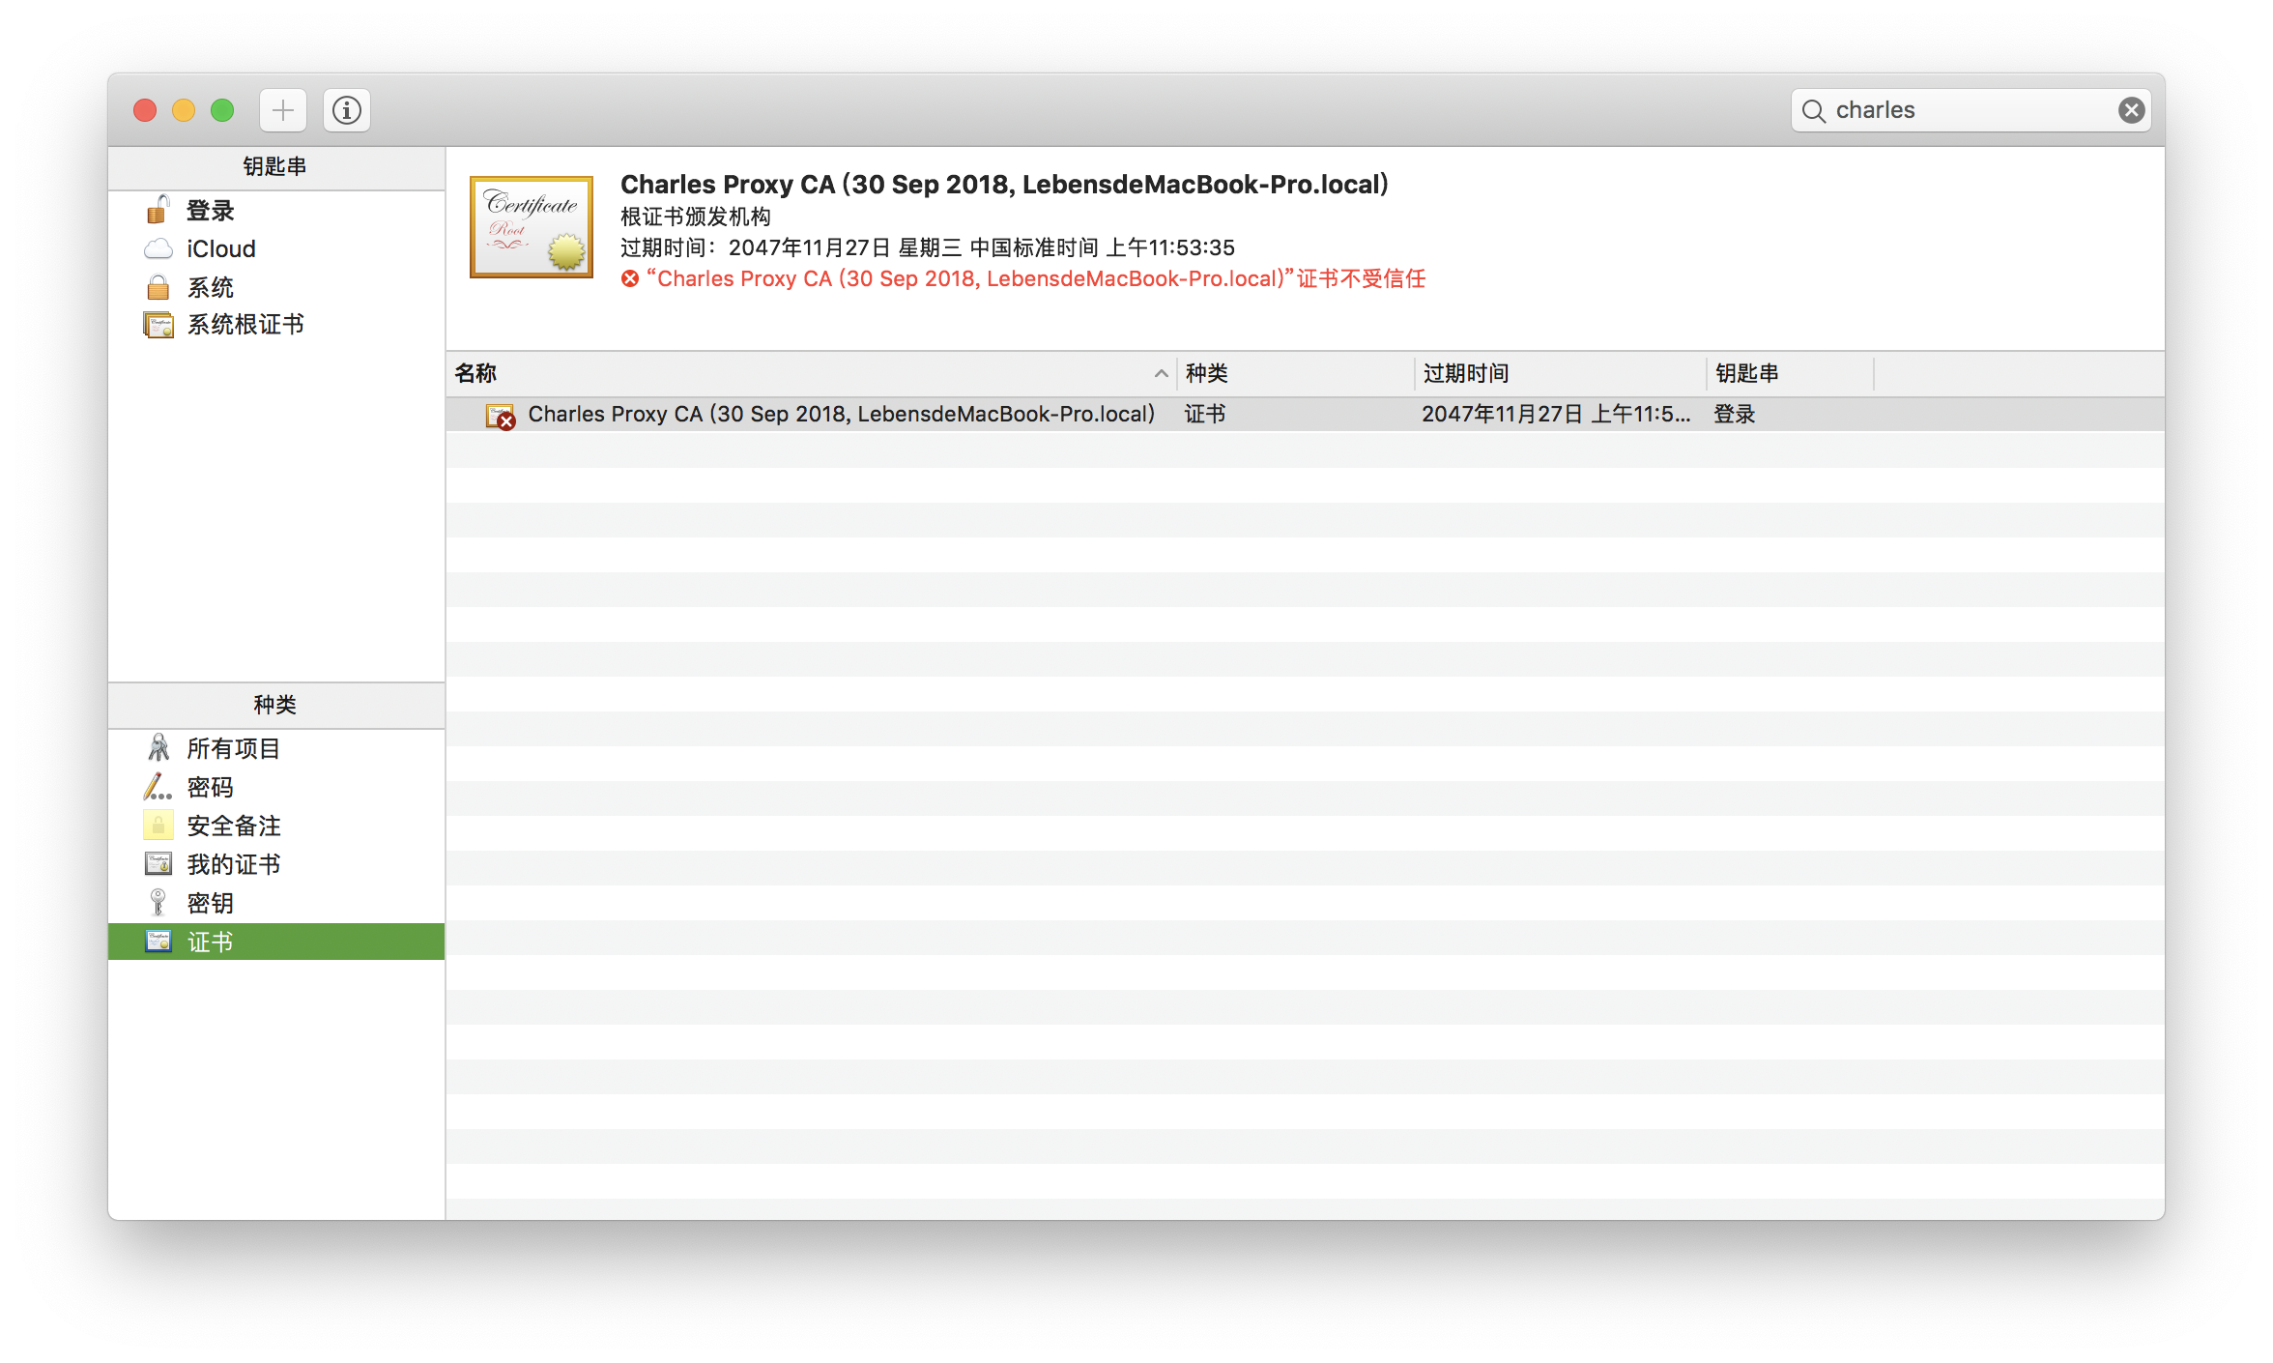The image size is (2273, 1363).
Task: Click the large Certificate Root thumbnail
Action: (531, 226)
